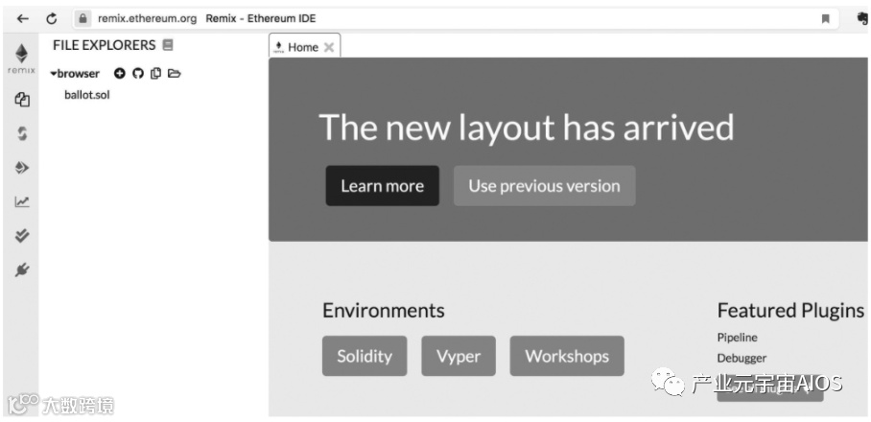Collapse the browser folder tree
The width and height of the screenshot is (871, 422).
click(54, 73)
